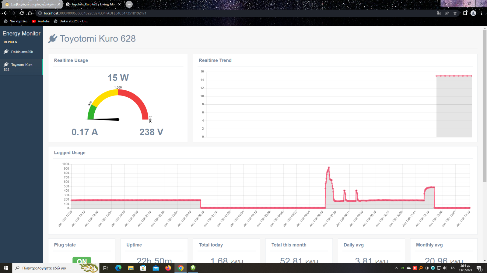Launch Microsoft Edge from taskbar
This screenshot has height=273, width=487.
118,268
